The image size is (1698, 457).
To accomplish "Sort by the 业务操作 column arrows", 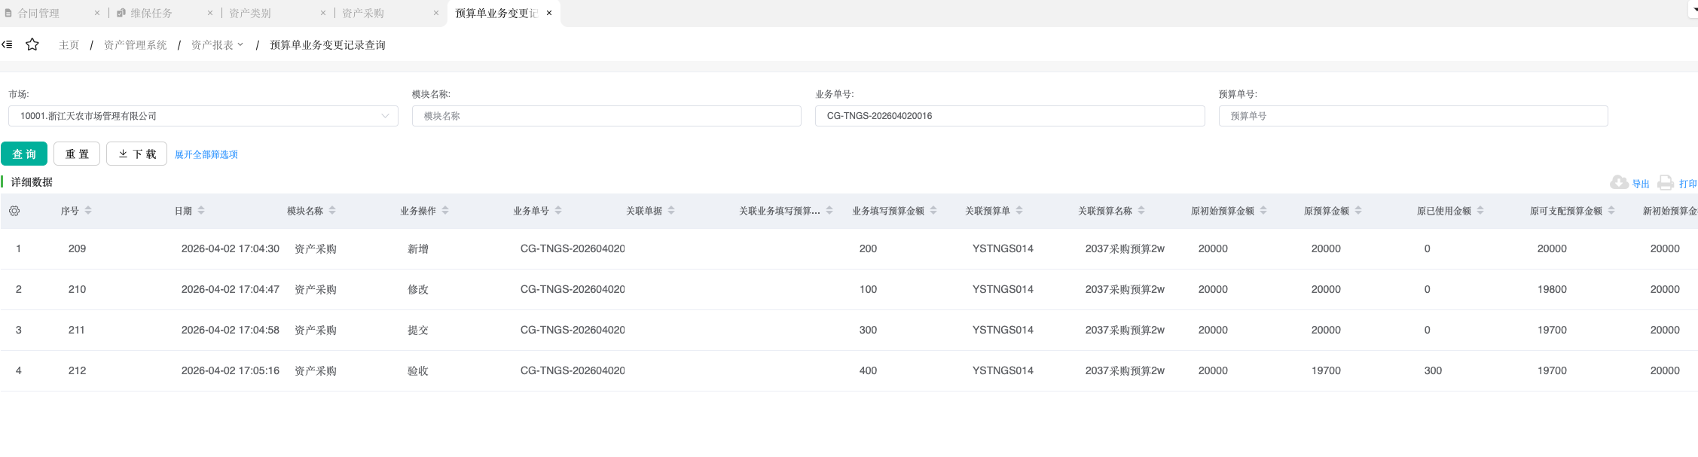I will point(445,211).
